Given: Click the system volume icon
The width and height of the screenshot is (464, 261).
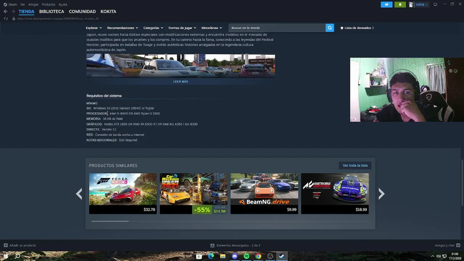Looking at the screenshot, I should coord(438,256).
